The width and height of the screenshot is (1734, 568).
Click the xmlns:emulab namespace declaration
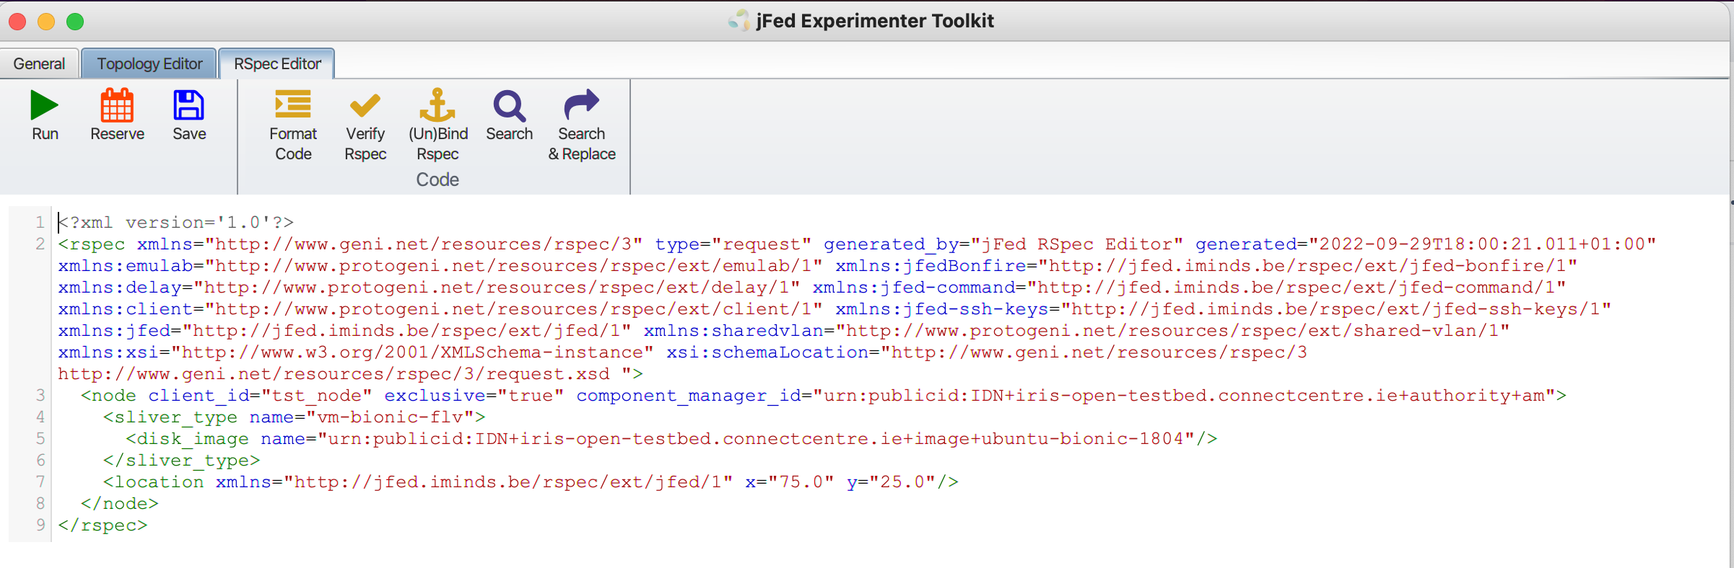[x=440, y=265]
